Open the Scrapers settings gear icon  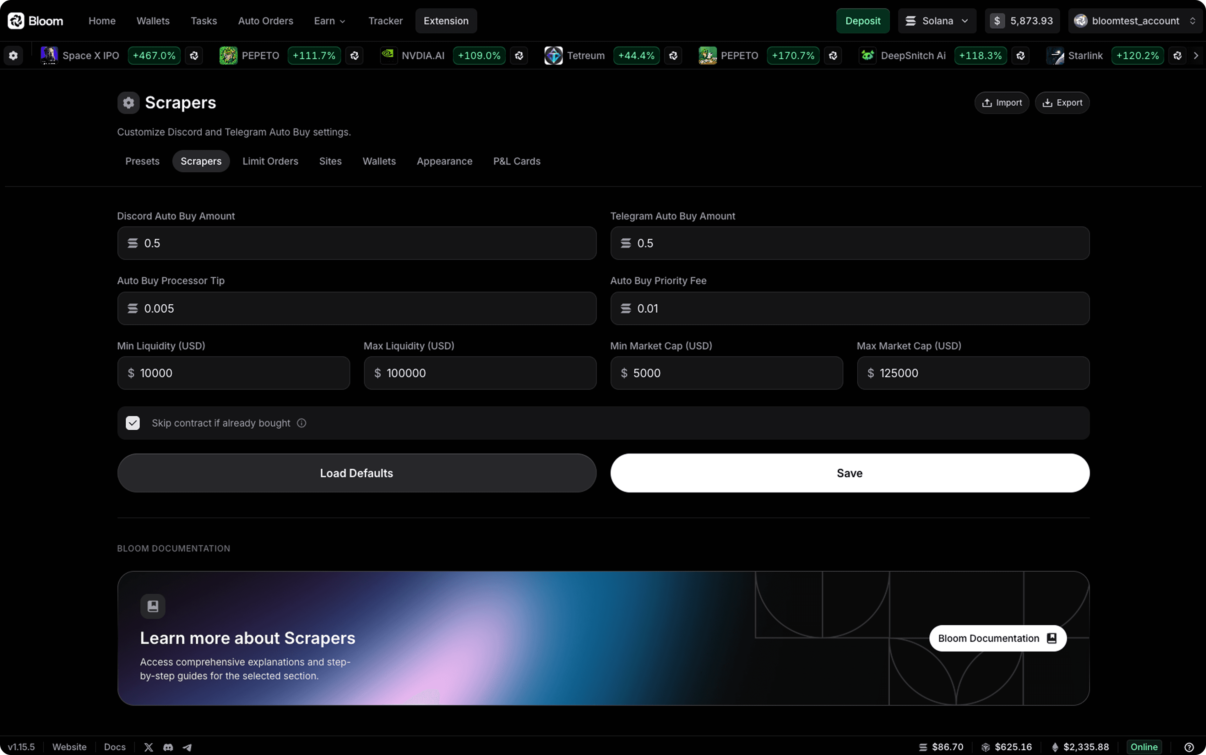point(128,102)
